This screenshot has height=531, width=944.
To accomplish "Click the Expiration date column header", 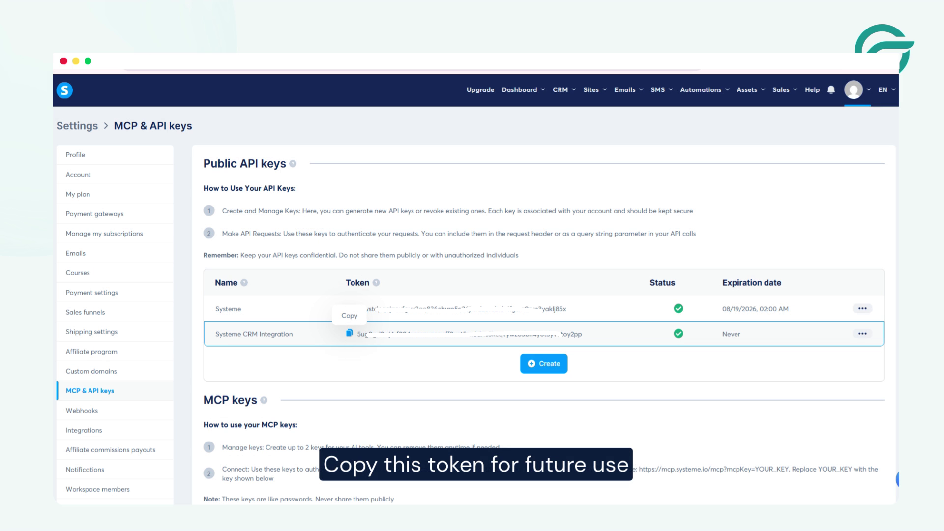I will 752,283.
